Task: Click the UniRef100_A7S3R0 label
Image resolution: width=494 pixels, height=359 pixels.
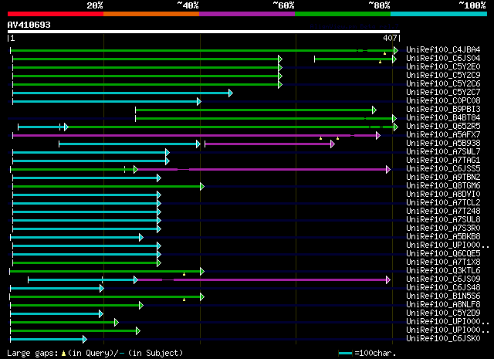Action: 443,229
